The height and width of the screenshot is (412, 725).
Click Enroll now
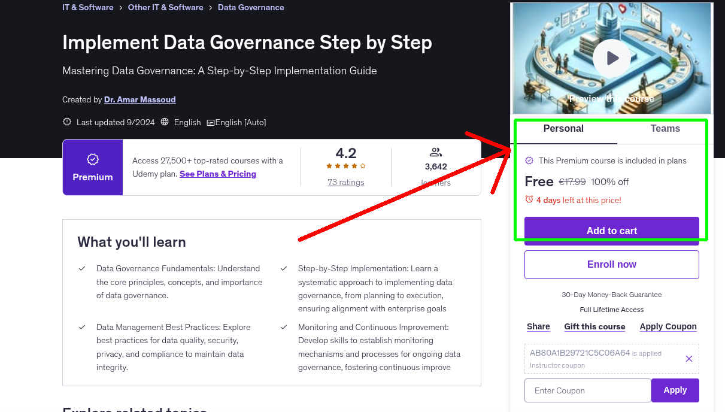click(611, 264)
